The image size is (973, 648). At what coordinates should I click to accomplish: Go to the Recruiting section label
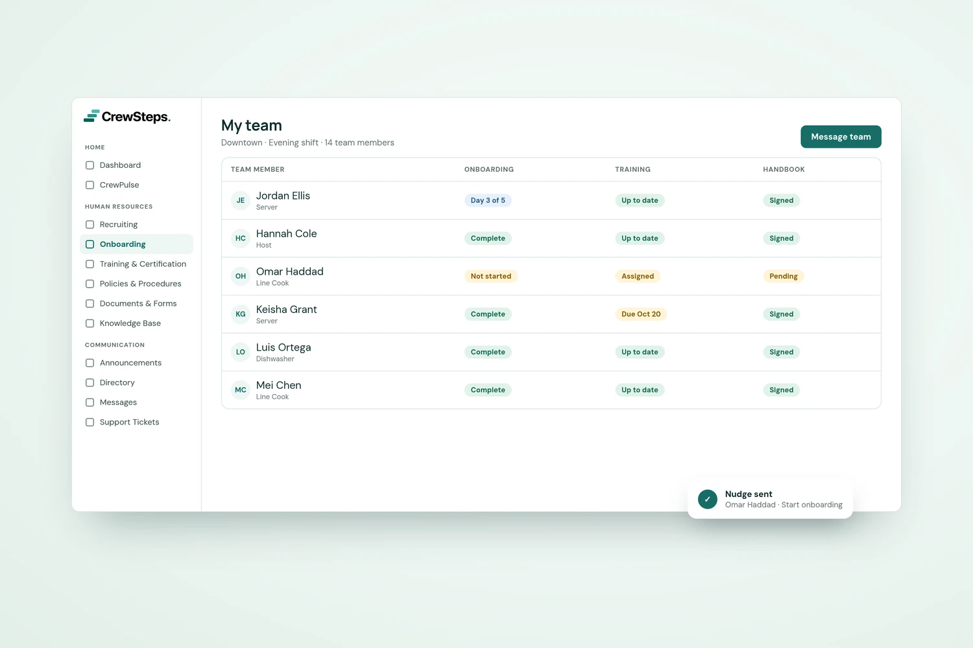click(119, 225)
